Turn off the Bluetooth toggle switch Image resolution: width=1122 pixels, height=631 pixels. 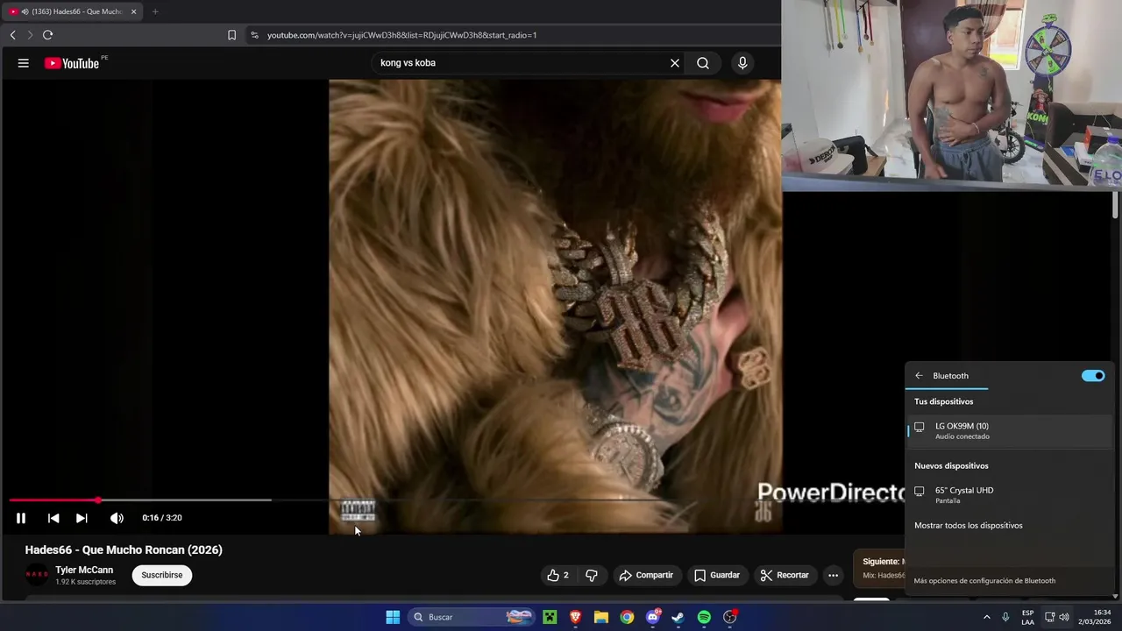(x=1093, y=376)
